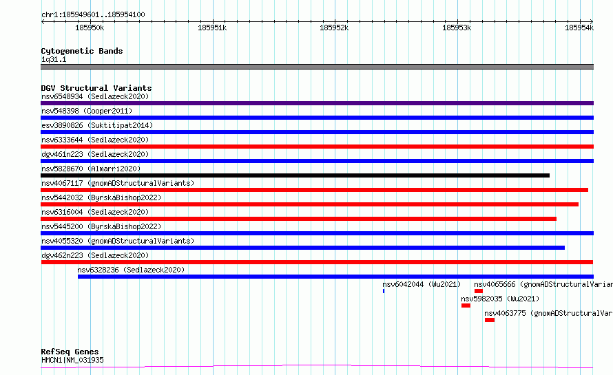Select the dgv461n223 (Sedlazeck2020) blue bar
The width and height of the screenshot is (613, 375).
pos(317,161)
